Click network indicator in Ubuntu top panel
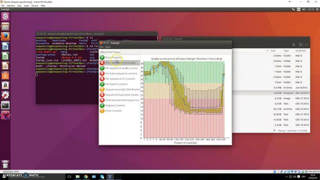320x180 pixels. click(x=293, y=9)
